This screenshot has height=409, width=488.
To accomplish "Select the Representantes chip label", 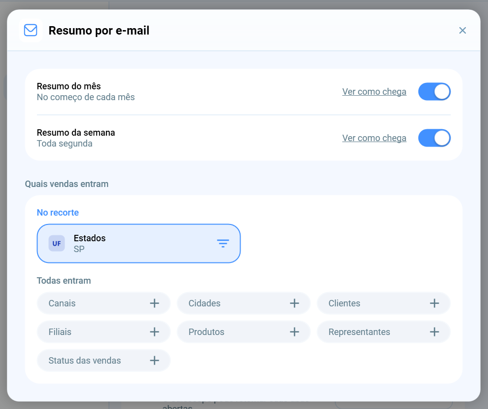I will pyautogui.click(x=359, y=332).
